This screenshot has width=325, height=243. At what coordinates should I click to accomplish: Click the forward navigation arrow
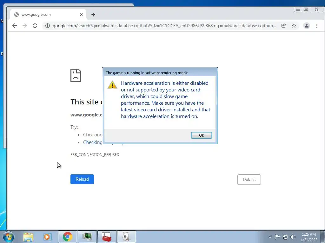pyautogui.click(x=25, y=26)
